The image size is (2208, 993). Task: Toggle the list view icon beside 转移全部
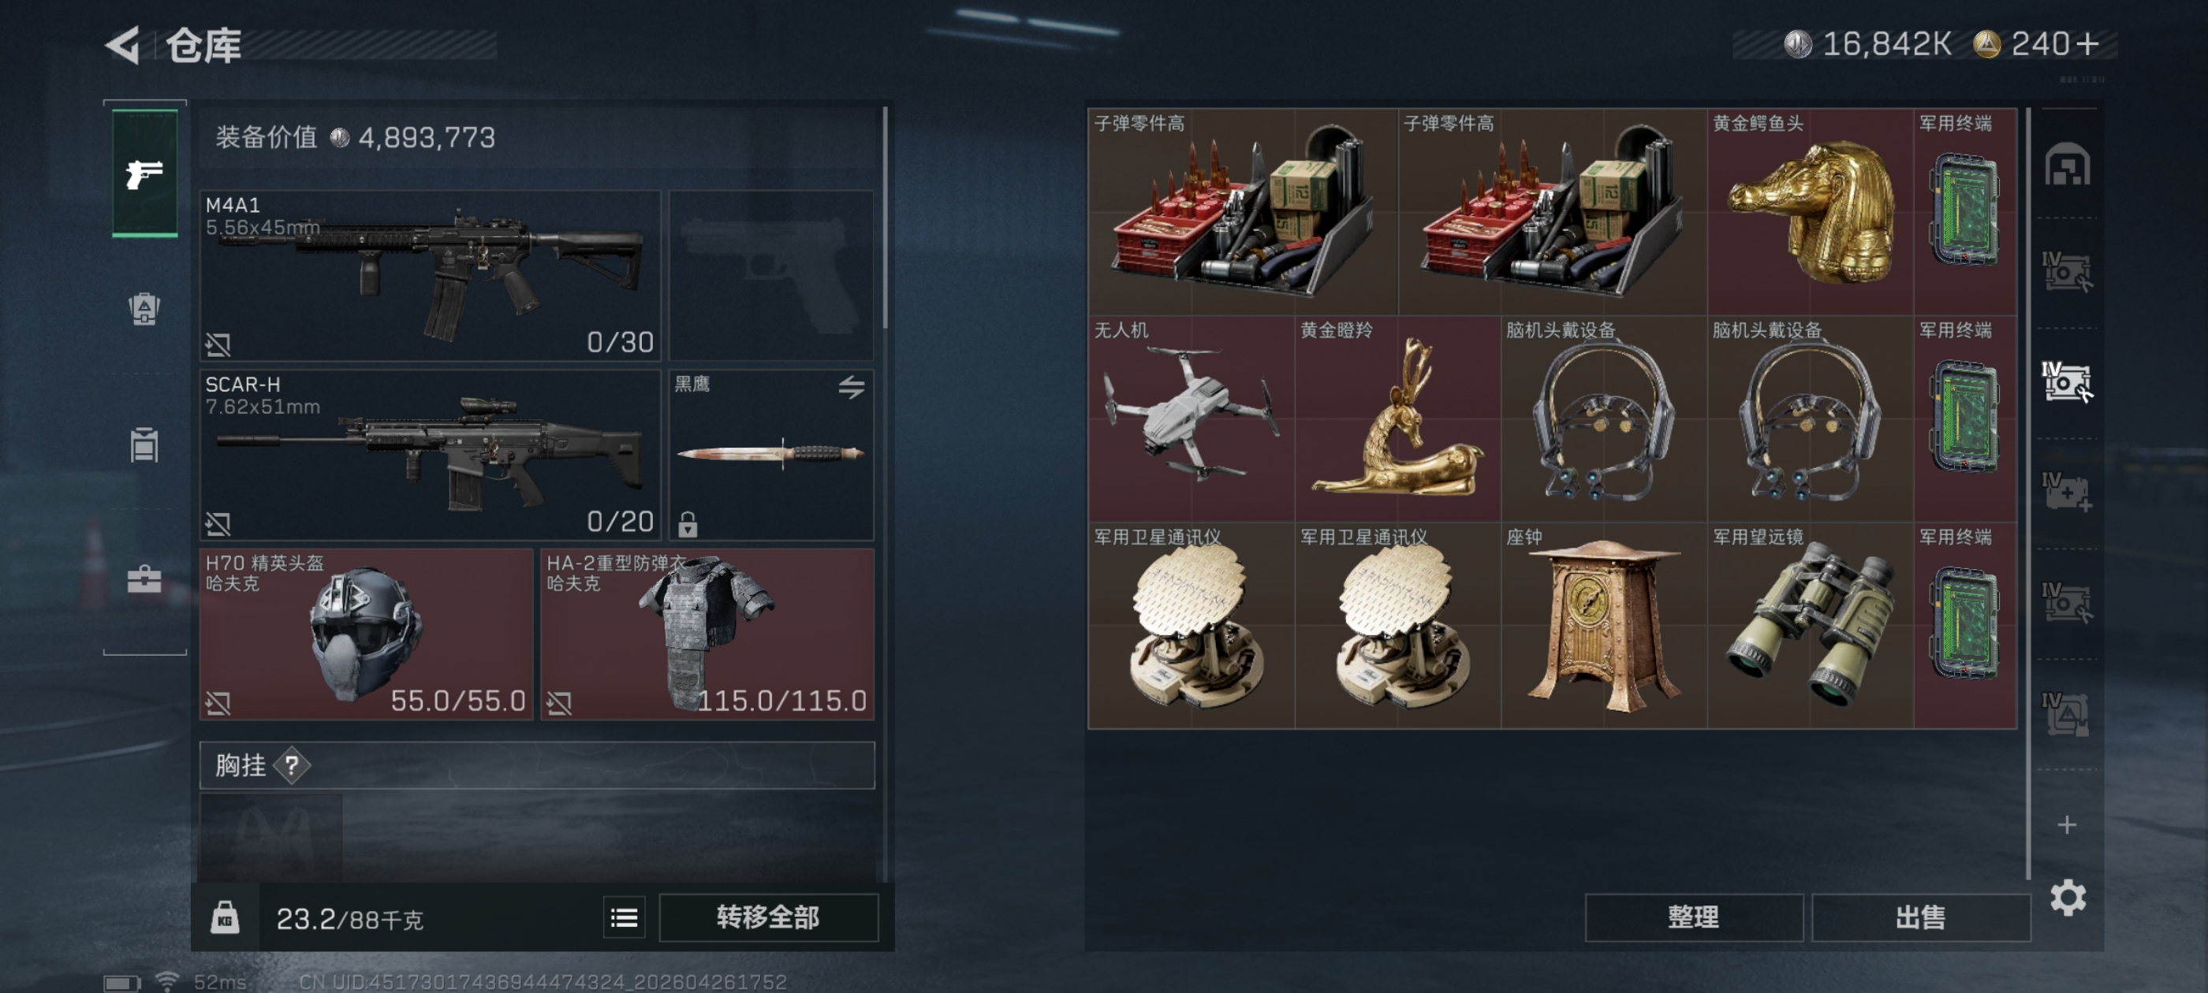point(624,917)
